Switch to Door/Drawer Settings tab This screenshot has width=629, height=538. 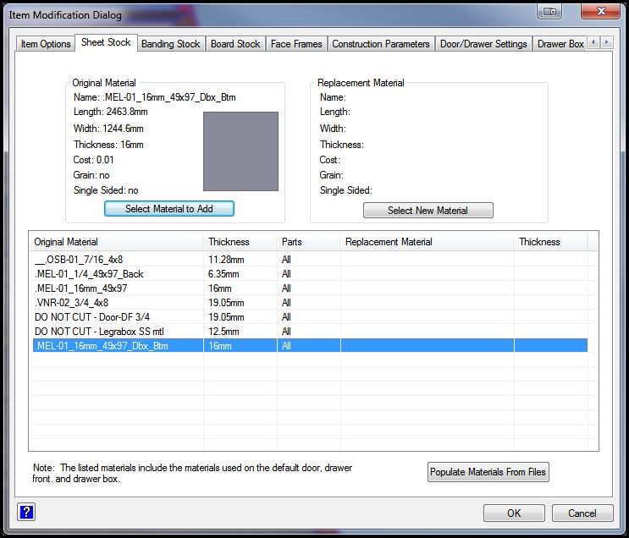tap(483, 44)
